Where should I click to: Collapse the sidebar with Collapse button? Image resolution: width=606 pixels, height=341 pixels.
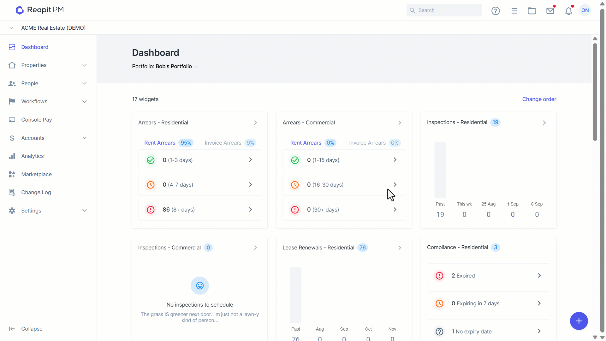pos(26,329)
